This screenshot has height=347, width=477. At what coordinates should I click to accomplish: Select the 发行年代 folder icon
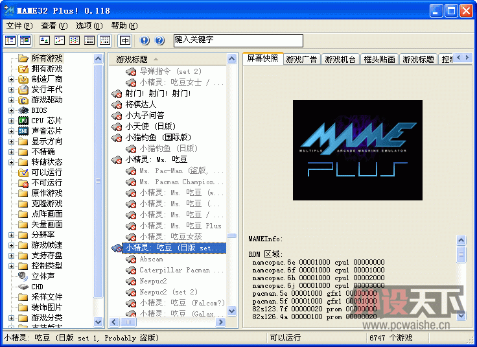23,90
